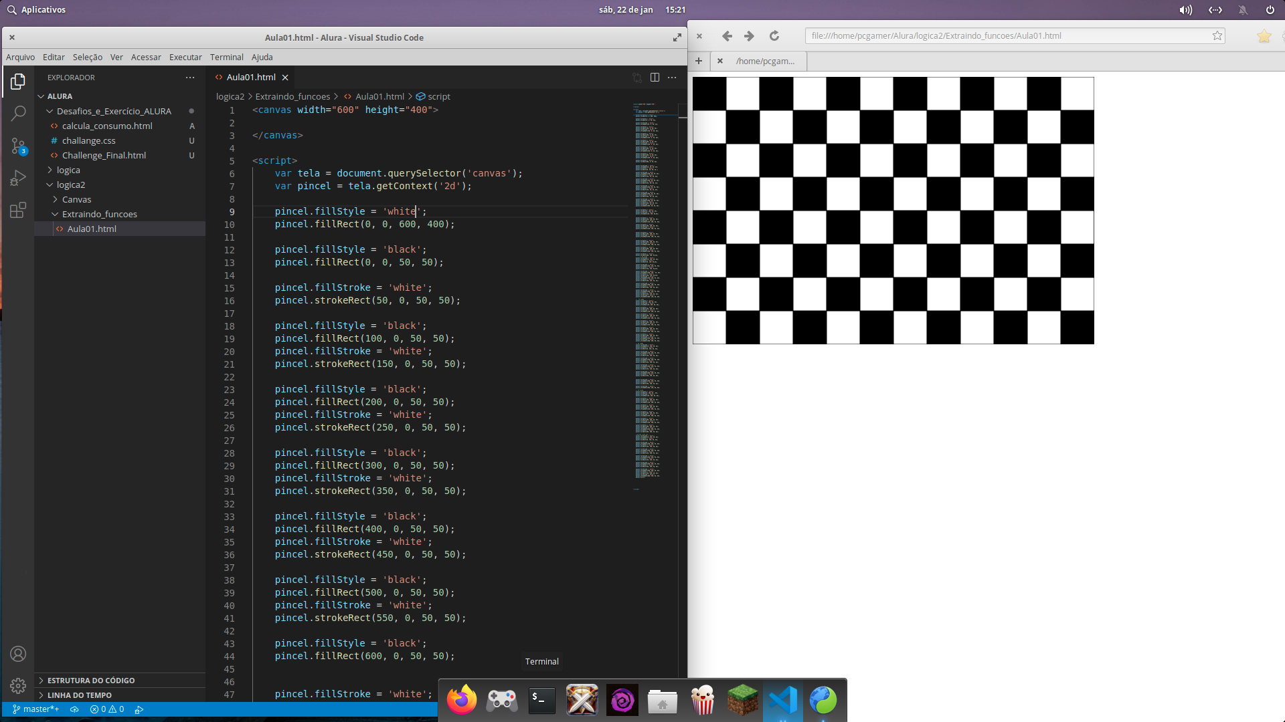Click the master*+ git branch in the status bar
This screenshot has height=722, width=1285.
point(36,709)
